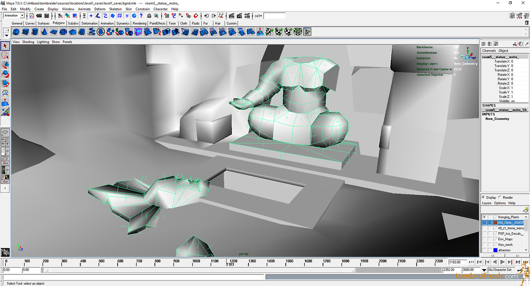Toggle the magnet snap icon
Screen dimensions: 530x286
[x=195, y=16]
